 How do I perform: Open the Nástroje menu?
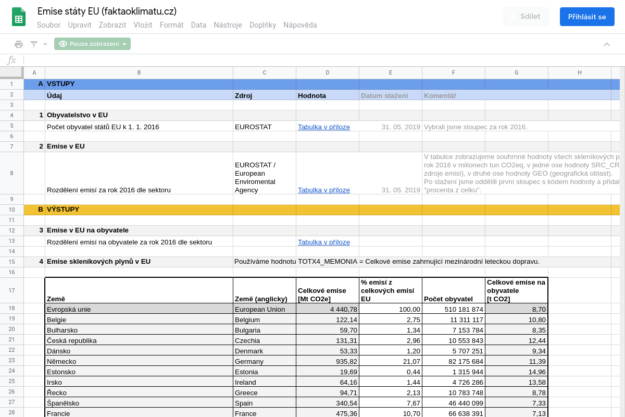tap(228, 24)
